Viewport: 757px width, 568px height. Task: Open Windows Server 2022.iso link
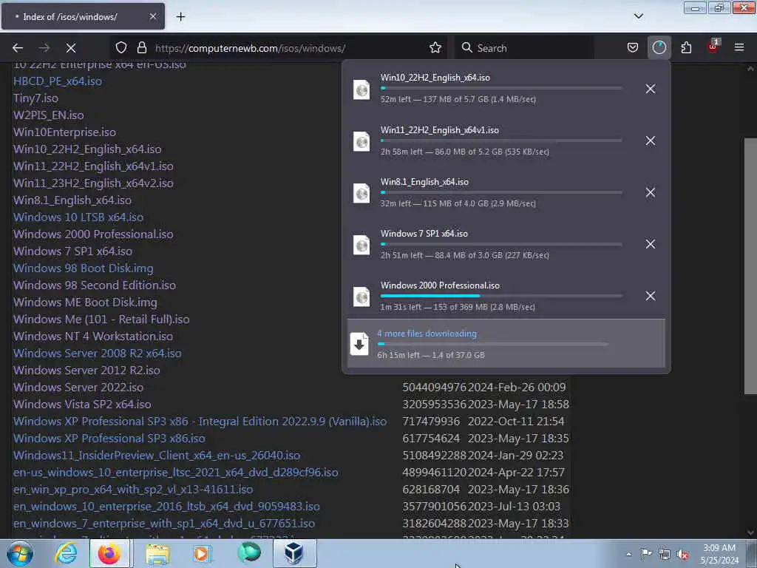point(78,388)
